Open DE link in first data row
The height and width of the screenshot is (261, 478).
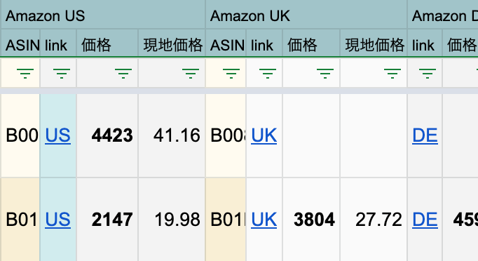coord(425,135)
